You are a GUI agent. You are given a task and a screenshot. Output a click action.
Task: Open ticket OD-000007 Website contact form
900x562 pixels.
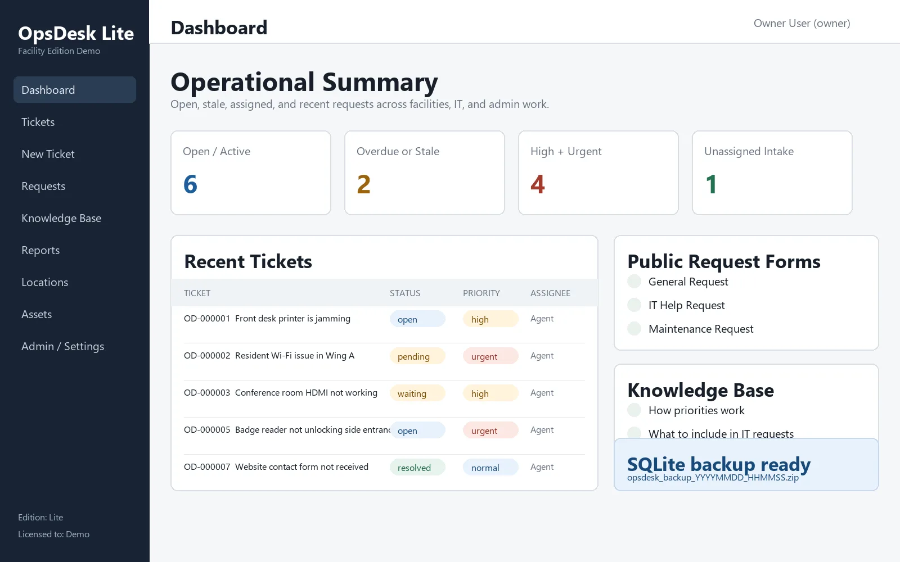276,467
